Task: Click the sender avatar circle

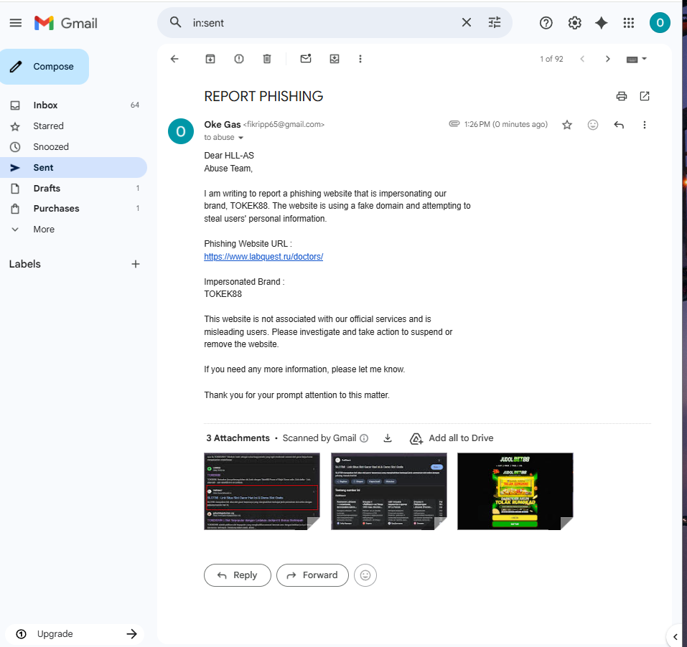Action: [181, 131]
